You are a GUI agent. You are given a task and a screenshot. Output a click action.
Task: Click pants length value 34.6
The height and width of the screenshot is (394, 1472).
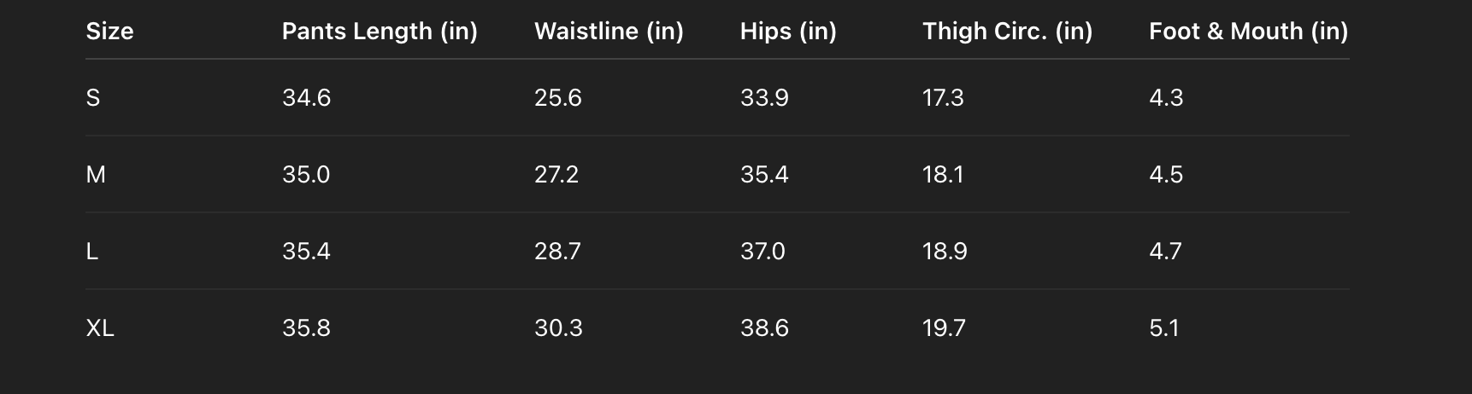point(306,98)
